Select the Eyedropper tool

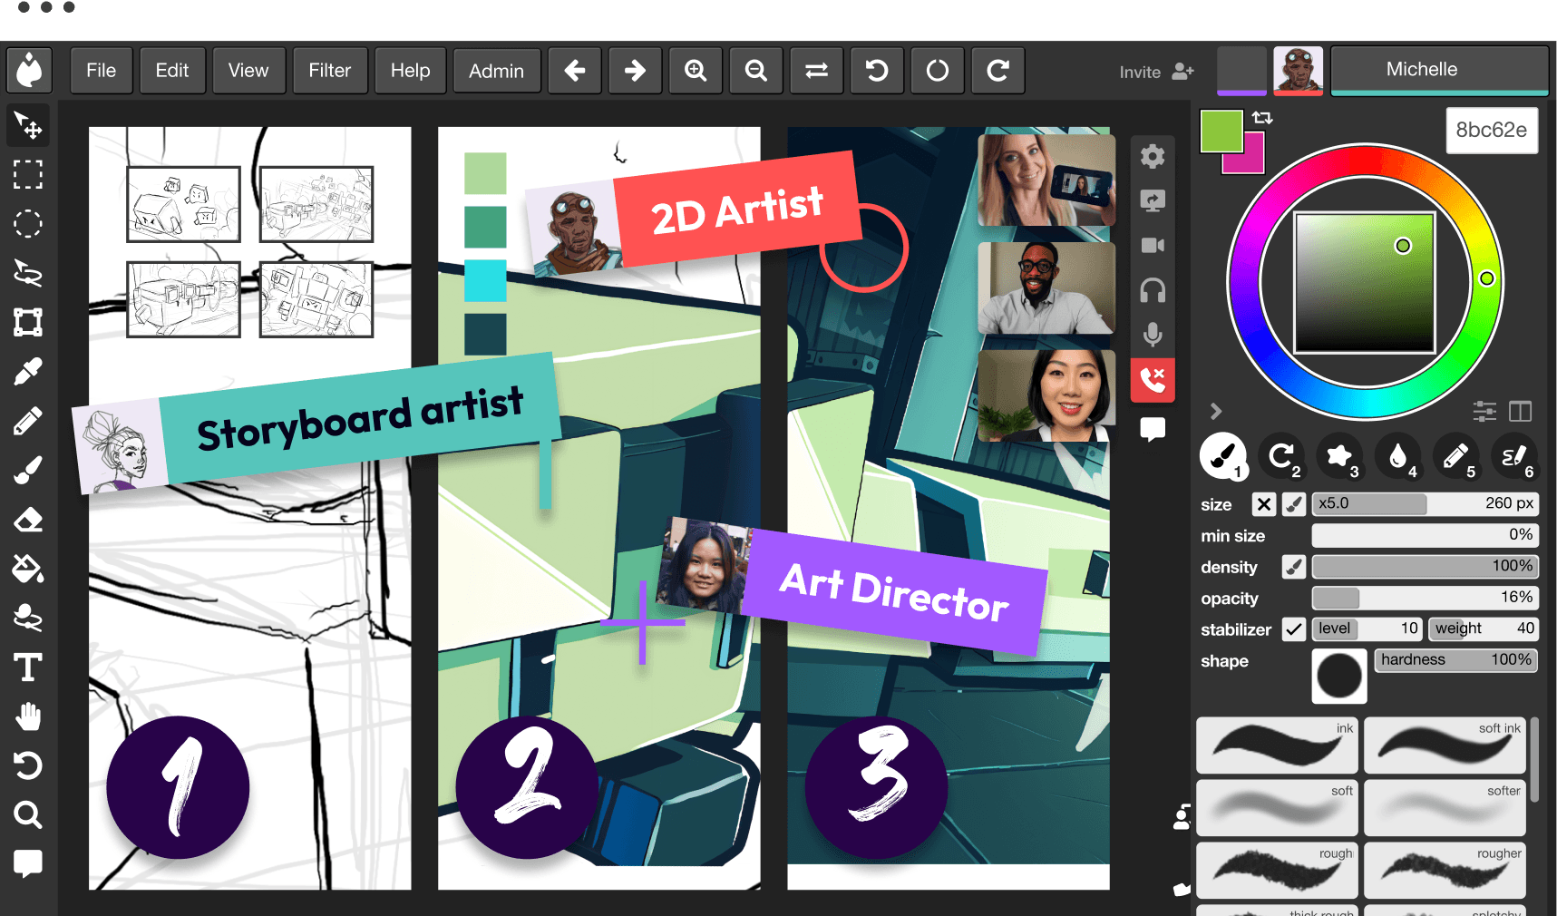pos(28,371)
